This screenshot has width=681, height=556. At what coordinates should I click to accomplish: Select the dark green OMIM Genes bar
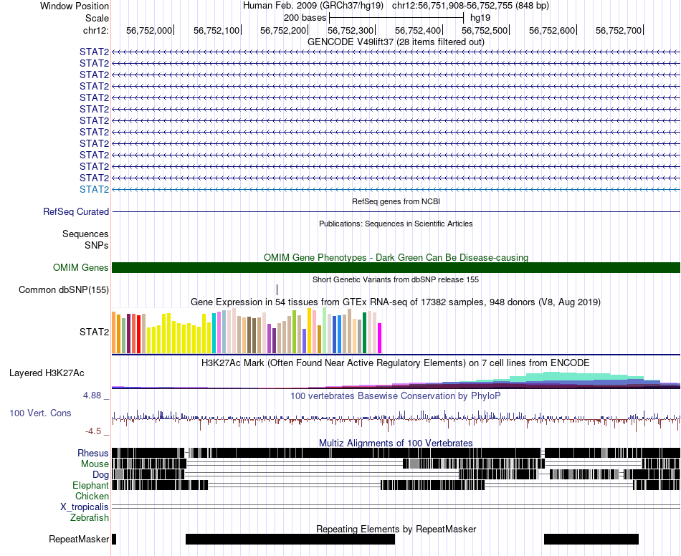coord(396,268)
